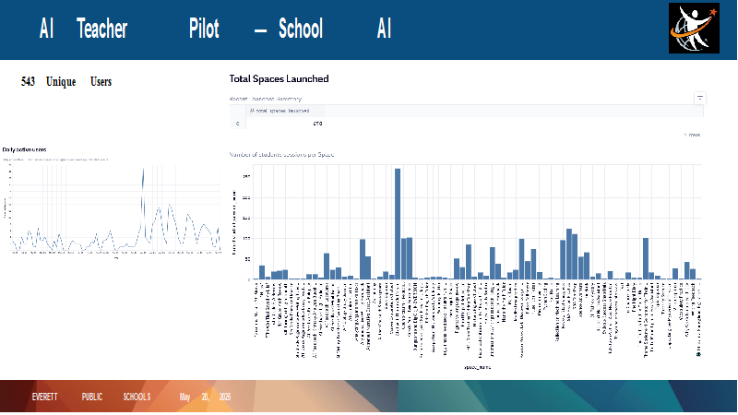Viewport: 738px width, 415px height.
Task: Click the 'May 20, 2025' footer date
Action: click(205, 397)
